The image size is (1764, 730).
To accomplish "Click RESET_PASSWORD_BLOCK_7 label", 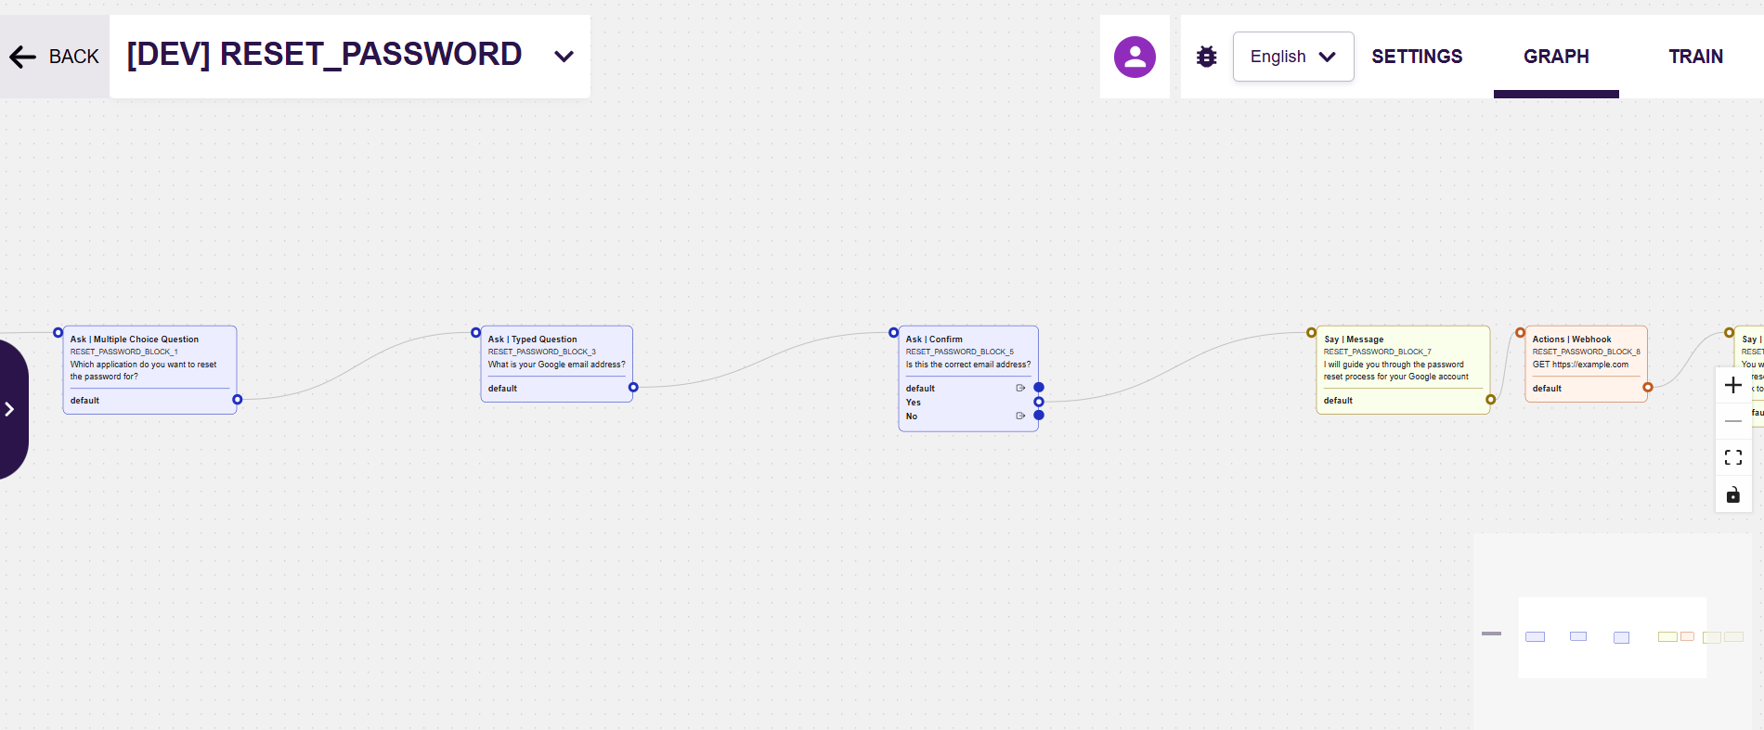I will [x=1378, y=352].
